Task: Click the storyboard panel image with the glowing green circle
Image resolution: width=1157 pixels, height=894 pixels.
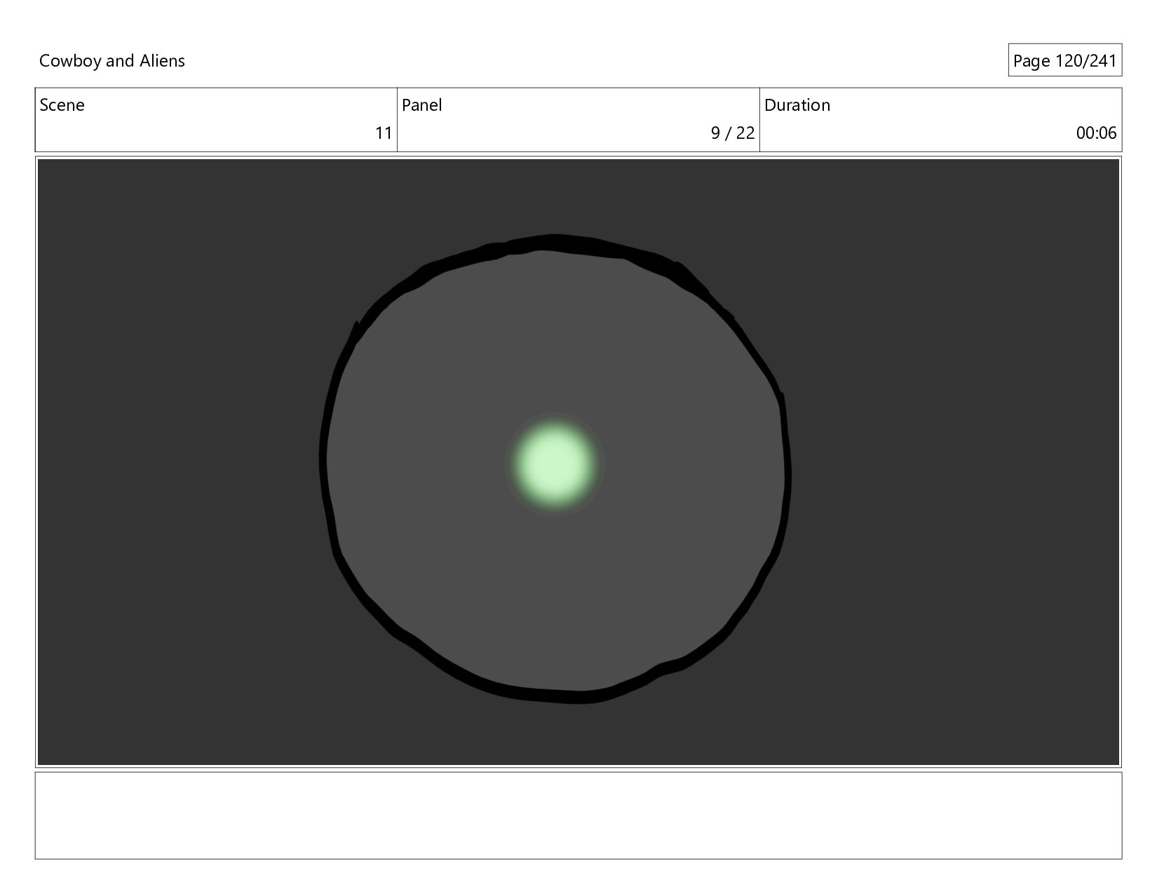Action: pyautogui.click(x=578, y=462)
